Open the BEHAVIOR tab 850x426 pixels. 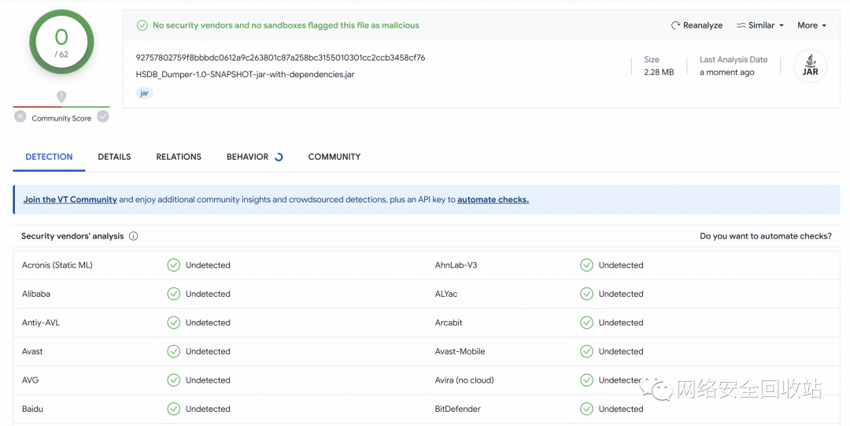coord(254,157)
